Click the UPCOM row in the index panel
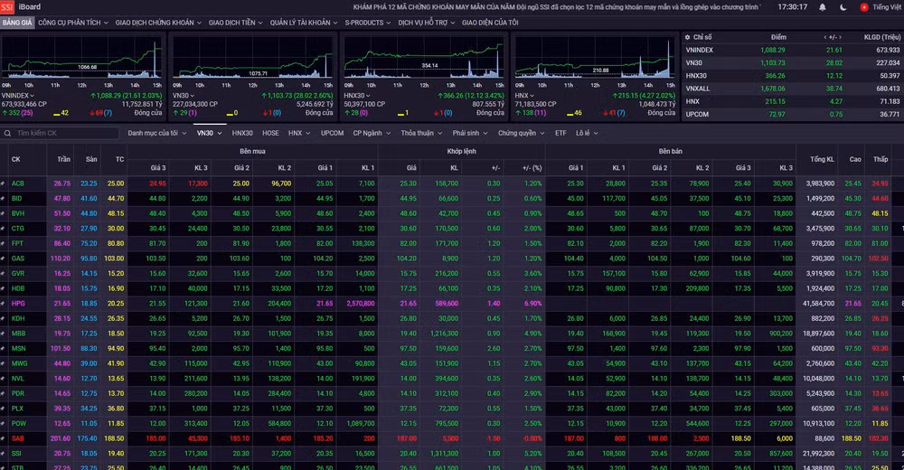The height and width of the screenshot is (470, 904). (793, 114)
